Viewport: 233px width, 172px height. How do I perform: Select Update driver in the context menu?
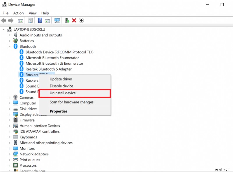(x=61, y=79)
